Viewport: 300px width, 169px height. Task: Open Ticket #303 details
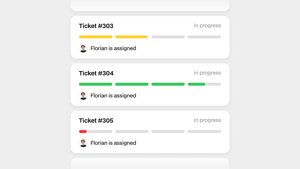click(96, 26)
